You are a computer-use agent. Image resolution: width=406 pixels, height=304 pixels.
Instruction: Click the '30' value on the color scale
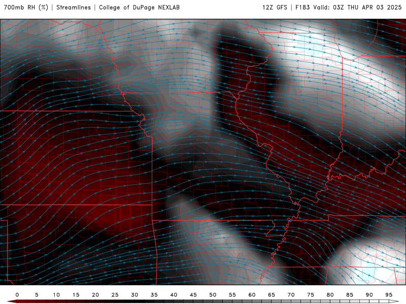click(134, 295)
